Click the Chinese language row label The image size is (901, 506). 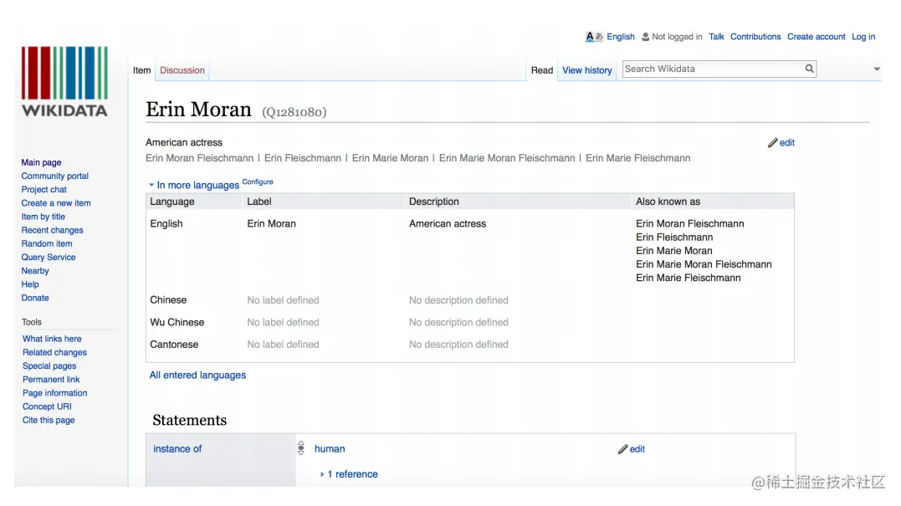pyautogui.click(x=168, y=300)
